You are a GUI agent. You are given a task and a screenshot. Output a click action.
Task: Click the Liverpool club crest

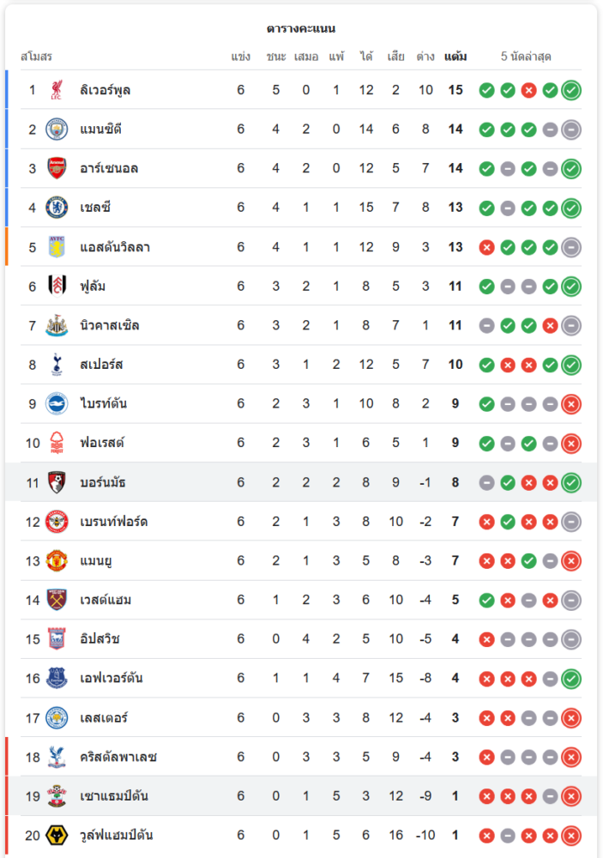(57, 90)
